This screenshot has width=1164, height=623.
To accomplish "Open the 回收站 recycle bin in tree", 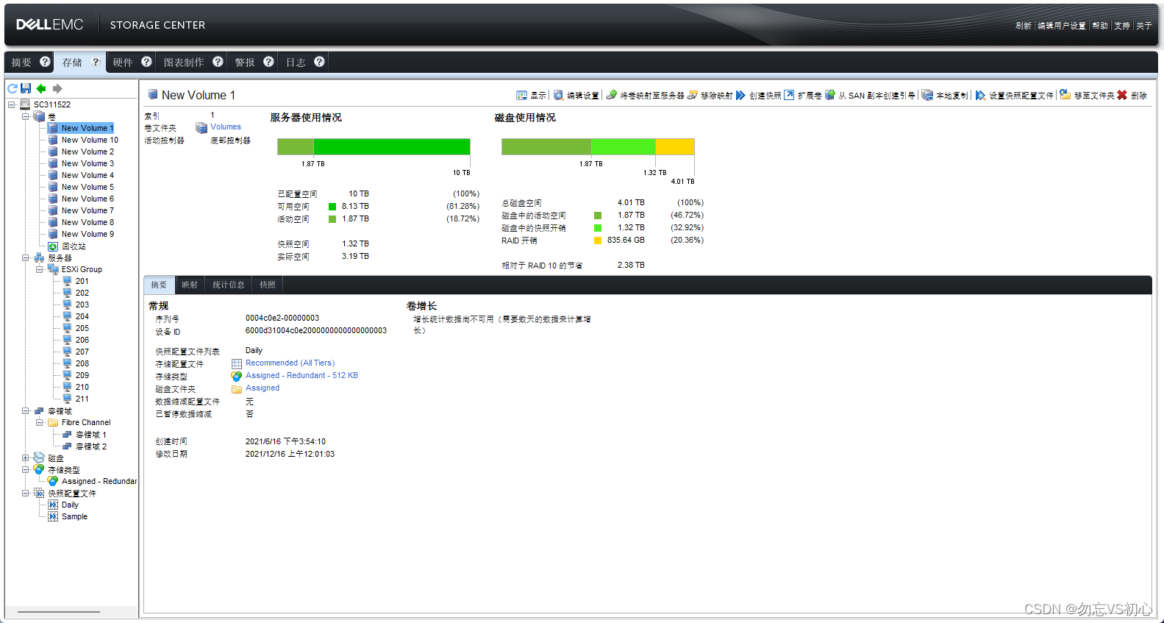I will (x=73, y=246).
